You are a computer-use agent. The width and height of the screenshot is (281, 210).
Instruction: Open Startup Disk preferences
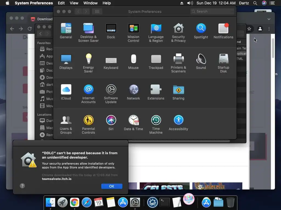point(223,63)
